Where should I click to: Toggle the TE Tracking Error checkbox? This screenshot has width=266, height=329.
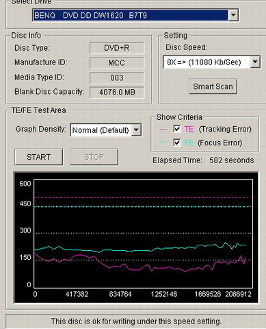click(x=177, y=129)
